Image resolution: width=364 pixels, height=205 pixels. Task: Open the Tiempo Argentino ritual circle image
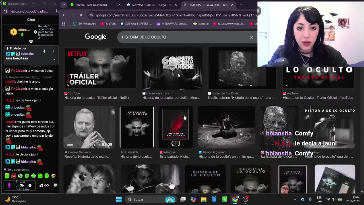(226, 127)
